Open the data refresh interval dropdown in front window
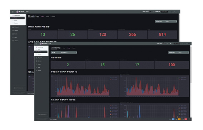The image size is (203, 130). (x=179, y=53)
